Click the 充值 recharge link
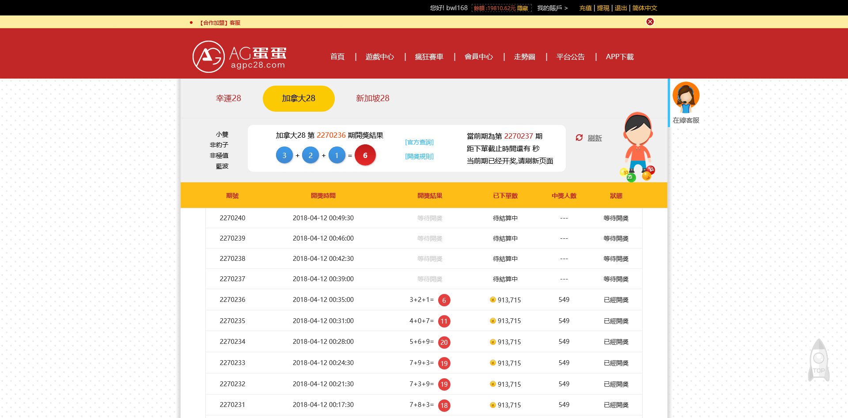This screenshot has width=848, height=418. 585,8
